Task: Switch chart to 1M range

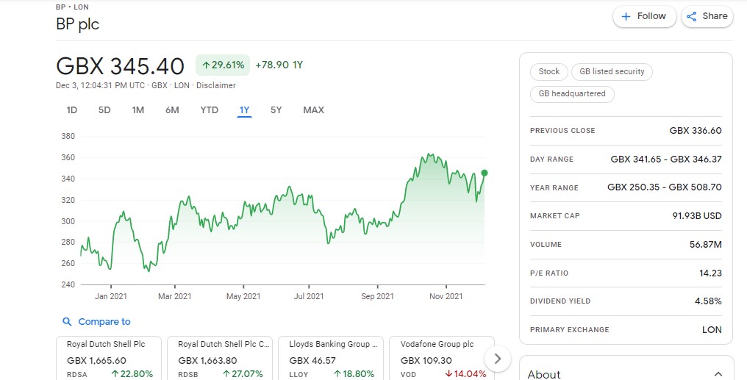Action: pyautogui.click(x=138, y=110)
